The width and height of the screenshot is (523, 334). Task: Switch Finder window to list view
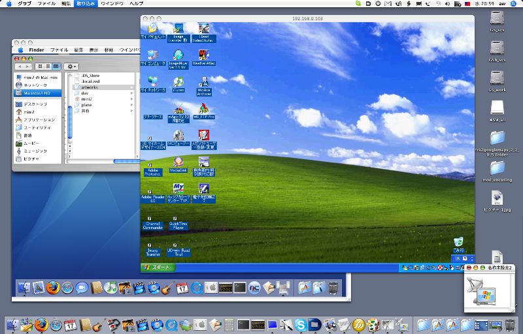point(48,67)
